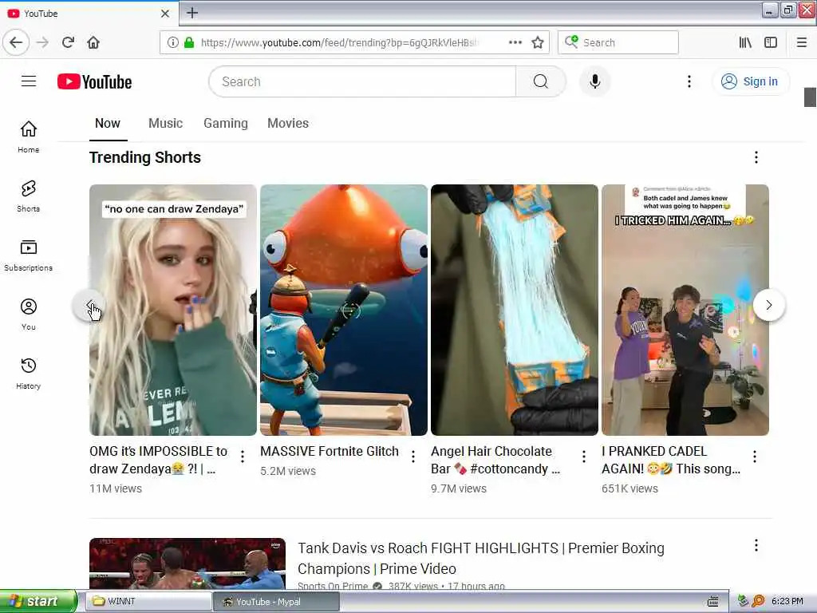
Task: Click YouTube - Mypal taskbar button
Action: [276, 602]
